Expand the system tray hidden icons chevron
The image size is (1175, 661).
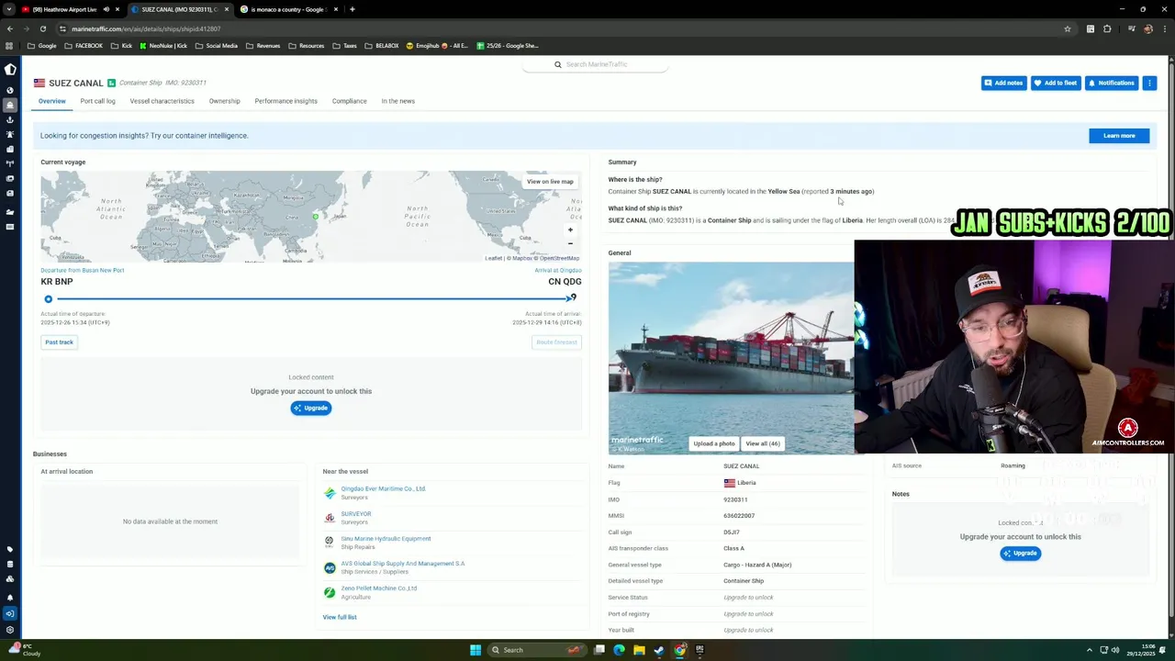coord(1090,650)
